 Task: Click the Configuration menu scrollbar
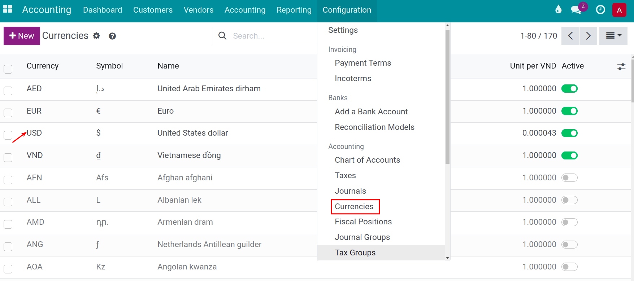[x=447, y=97]
